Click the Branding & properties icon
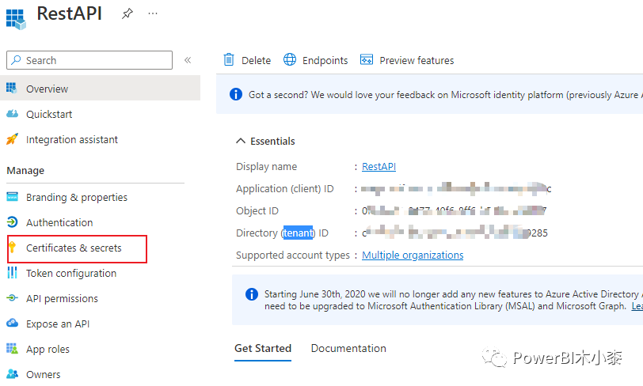The height and width of the screenshot is (386, 643). [13, 197]
